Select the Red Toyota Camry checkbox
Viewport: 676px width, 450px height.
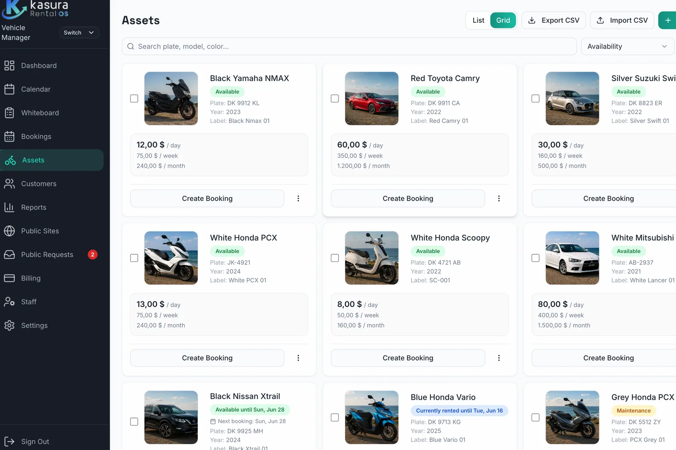tap(335, 98)
